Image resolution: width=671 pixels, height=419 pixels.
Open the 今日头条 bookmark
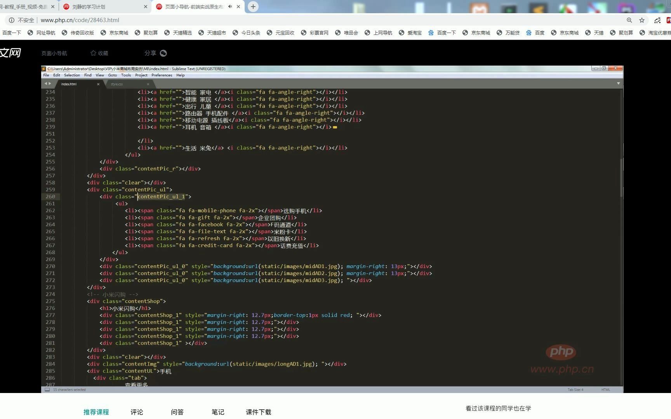pyautogui.click(x=246, y=33)
